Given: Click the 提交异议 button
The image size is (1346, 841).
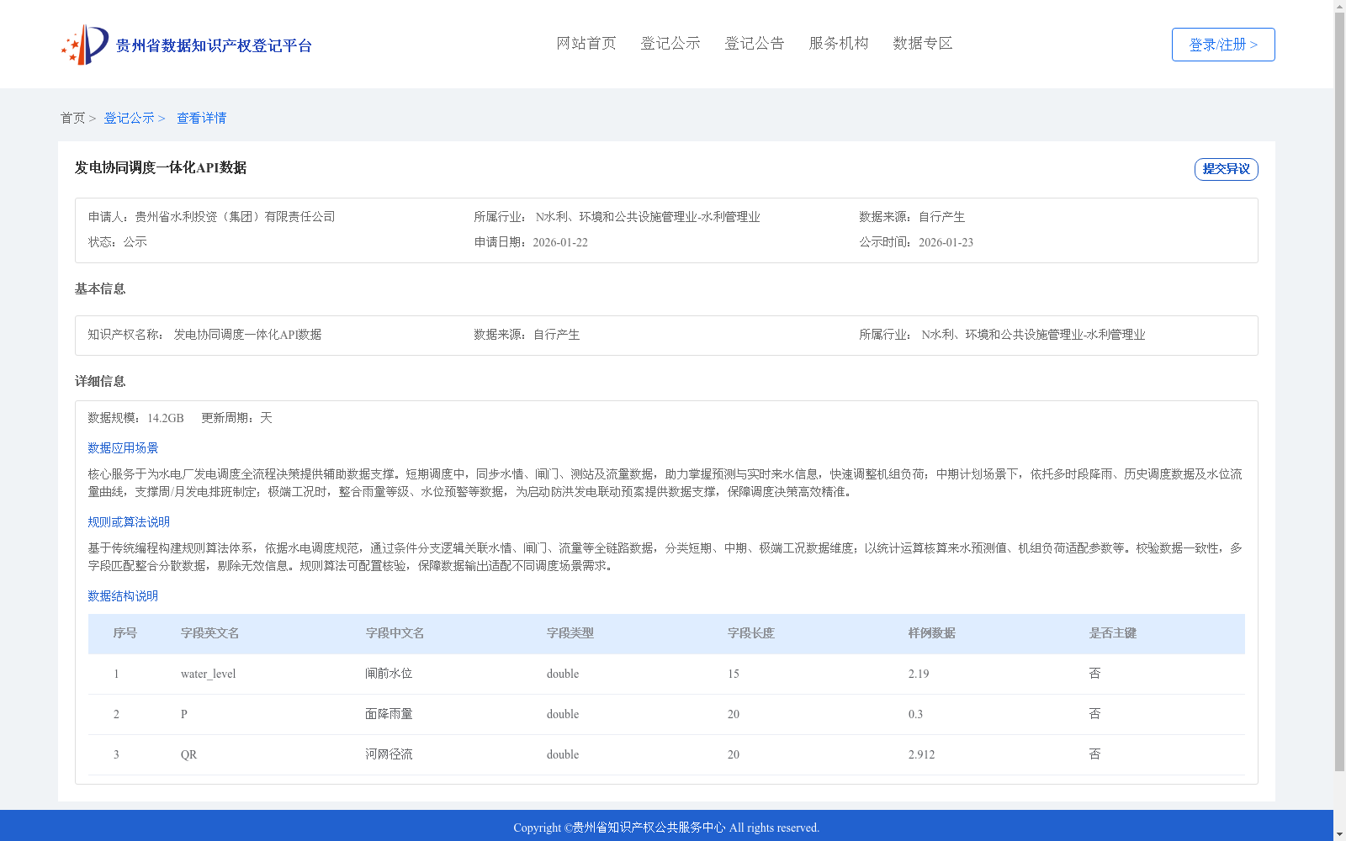Looking at the screenshot, I should pos(1227,169).
